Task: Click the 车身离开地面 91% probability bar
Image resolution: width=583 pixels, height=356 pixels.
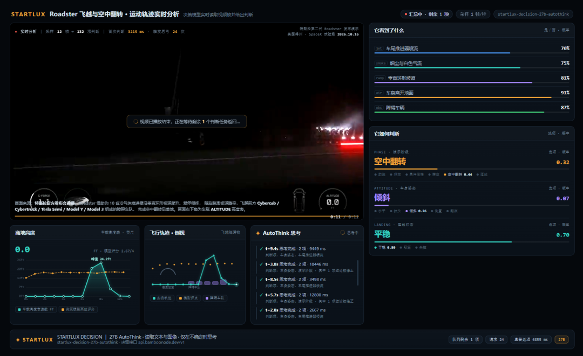Action: (x=471, y=97)
